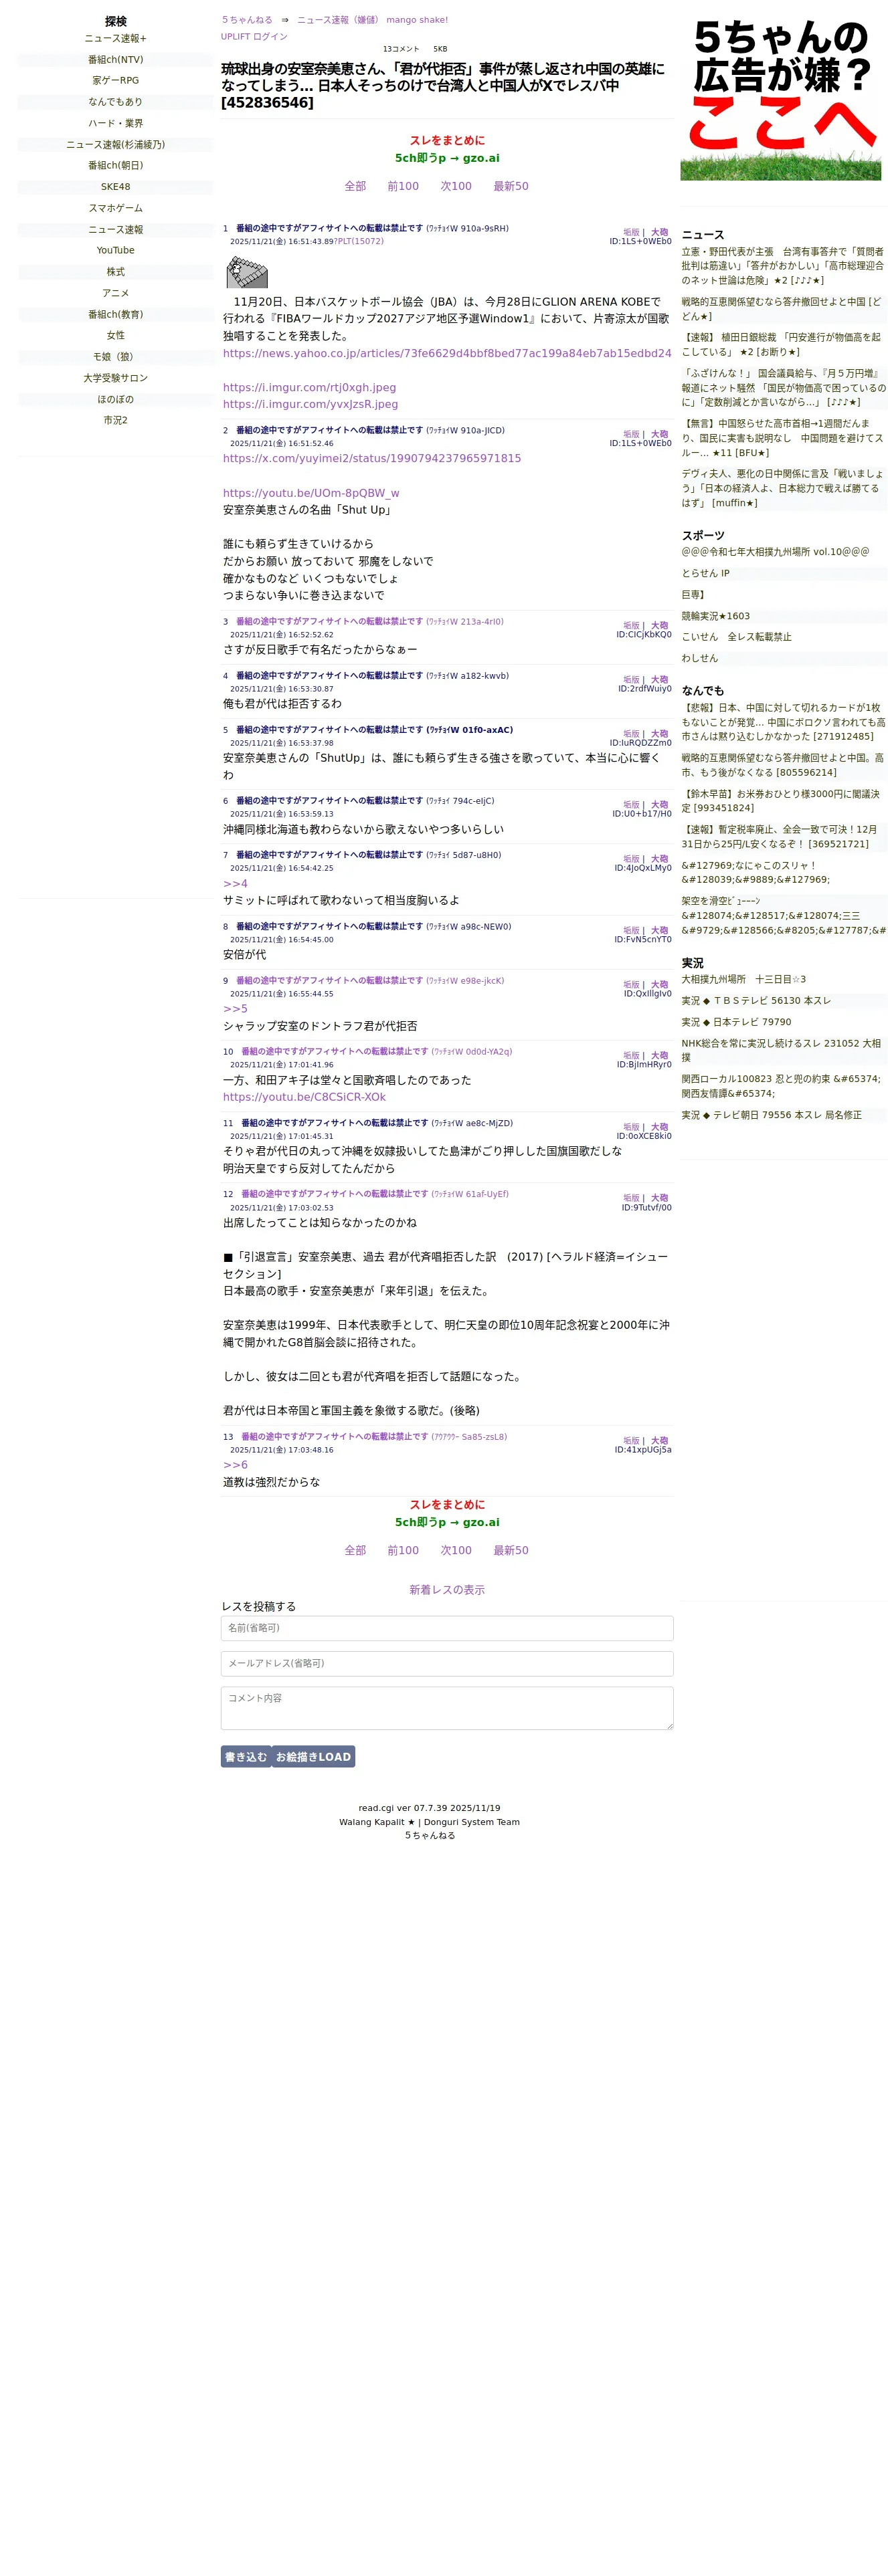
Task: Open the 株式 board link
Action: (116, 272)
